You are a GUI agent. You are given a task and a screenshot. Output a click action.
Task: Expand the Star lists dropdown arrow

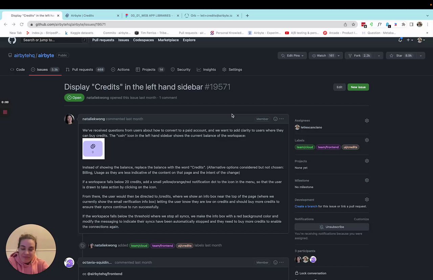(x=420, y=56)
